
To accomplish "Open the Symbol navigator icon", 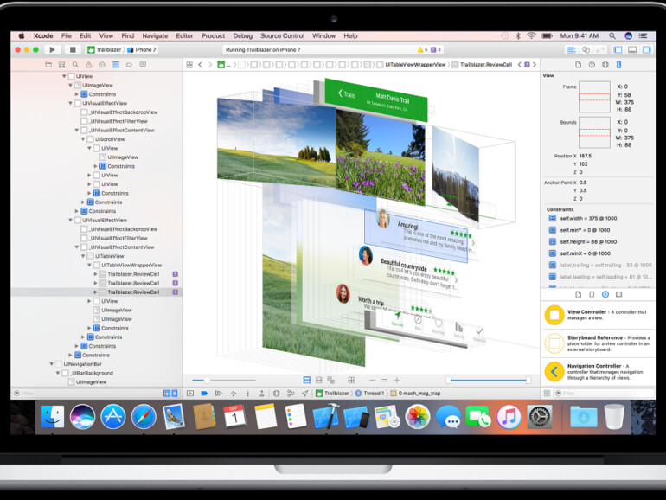I will tap(62, 65).
